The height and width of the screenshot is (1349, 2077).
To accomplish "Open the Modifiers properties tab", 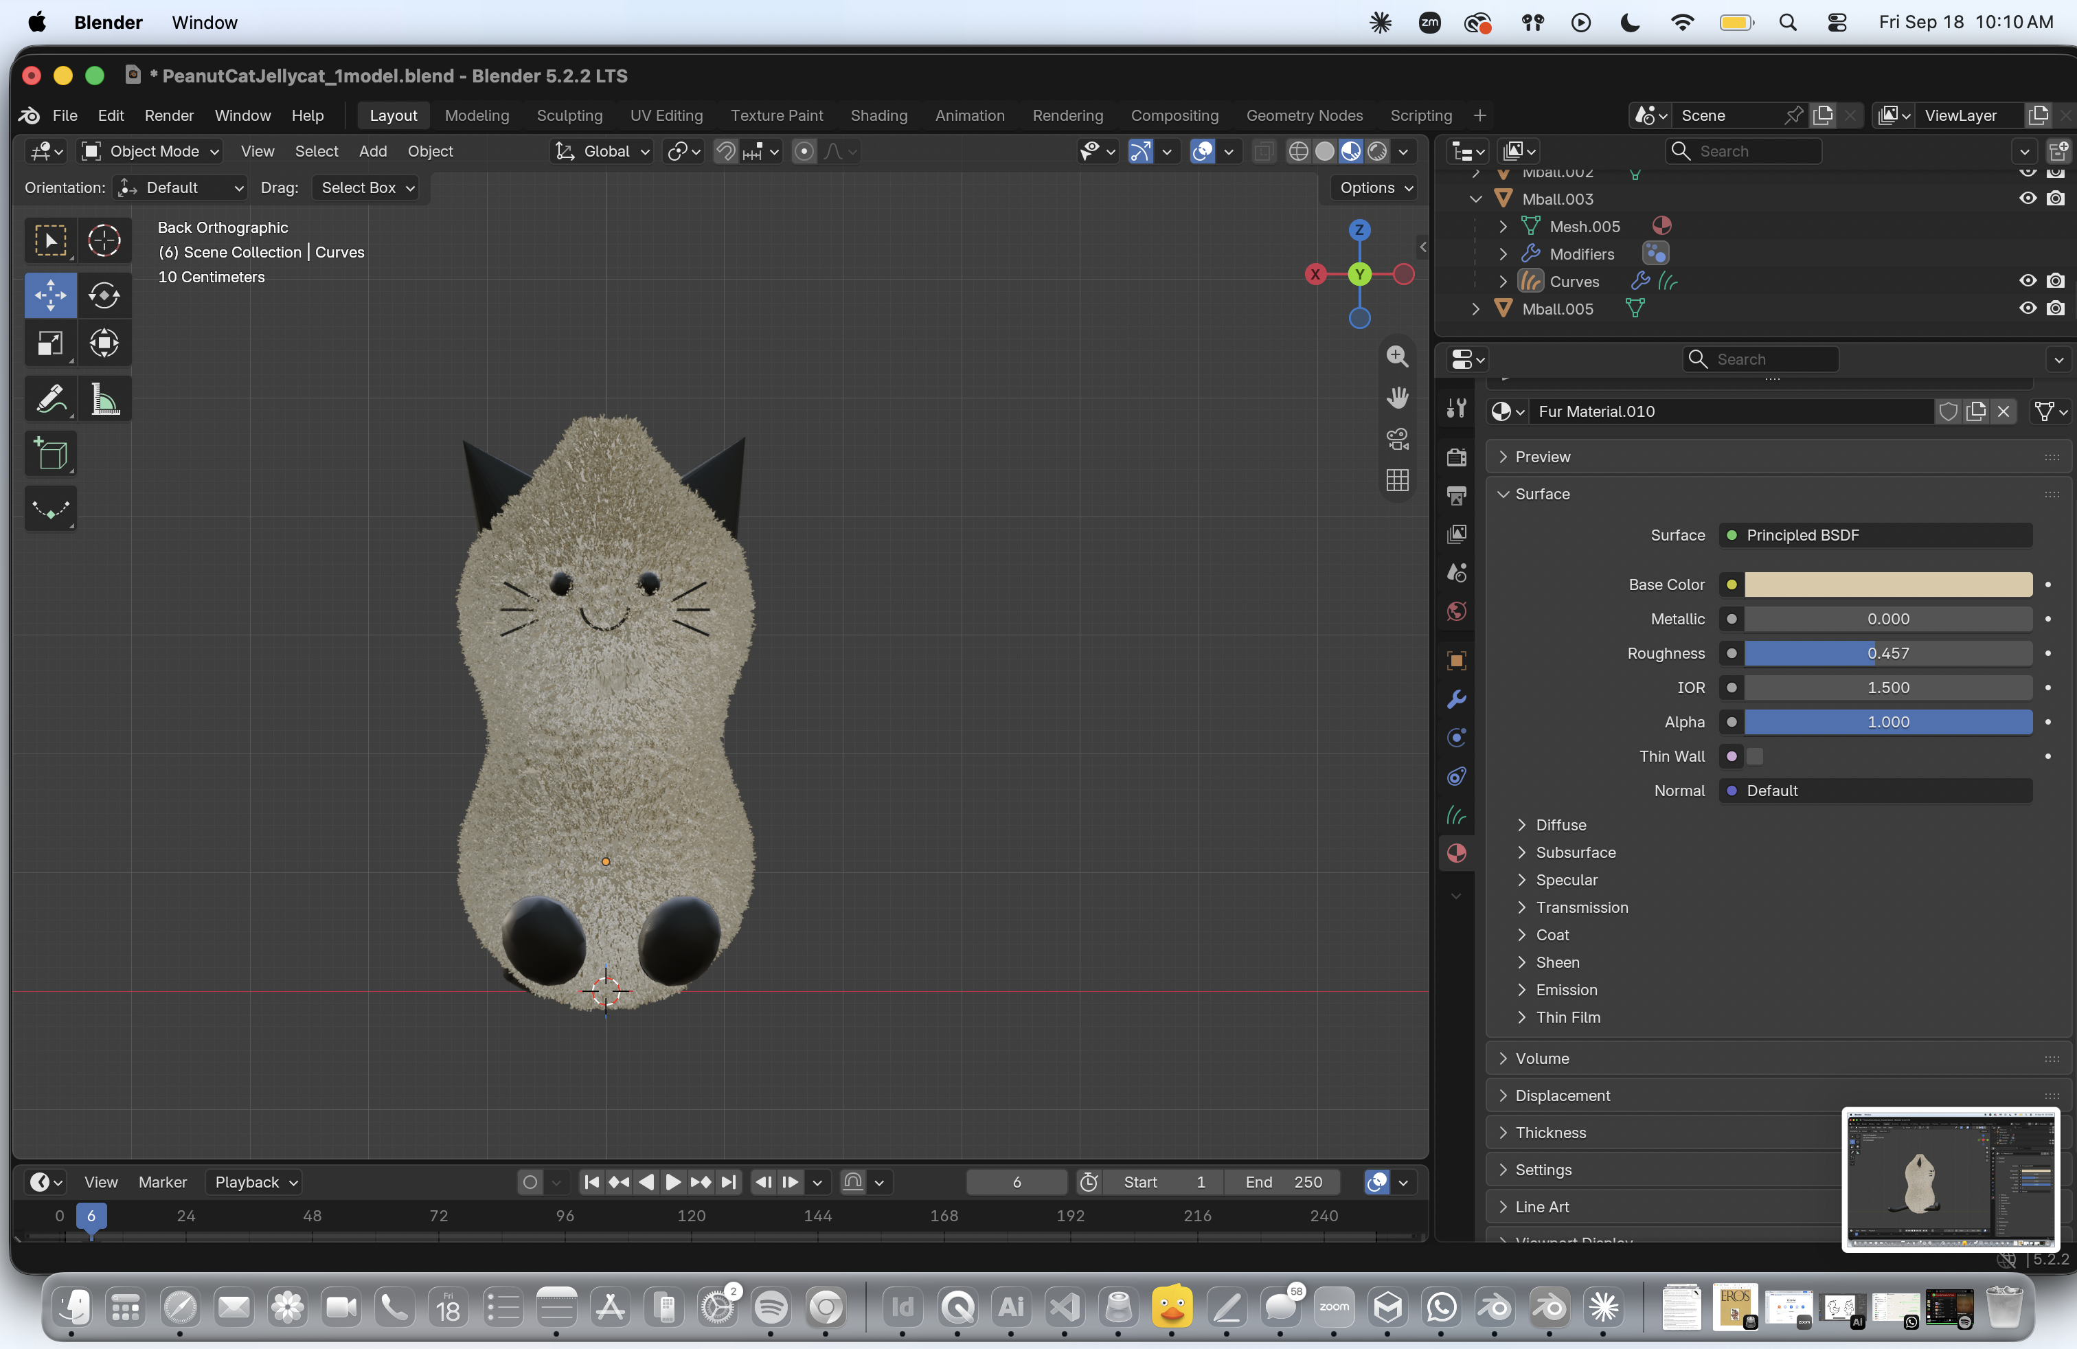I will click(1457, 699).
